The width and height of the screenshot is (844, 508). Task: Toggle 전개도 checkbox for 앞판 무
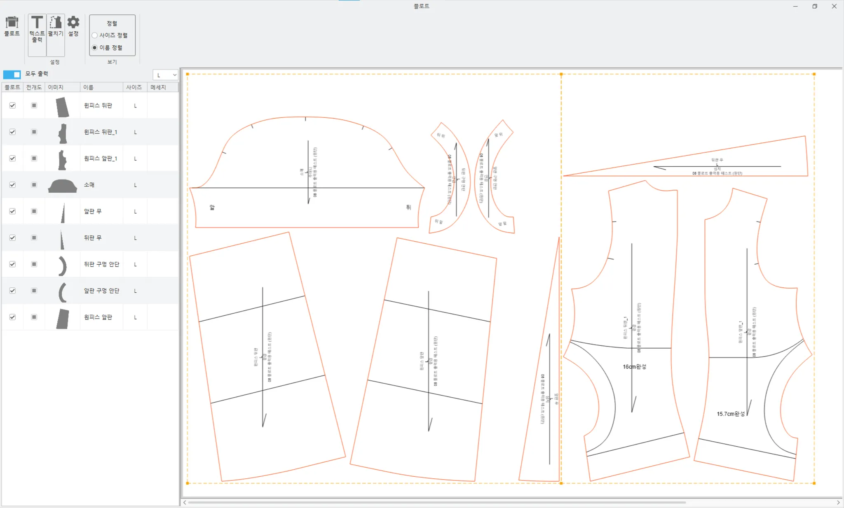pos(34,211)
